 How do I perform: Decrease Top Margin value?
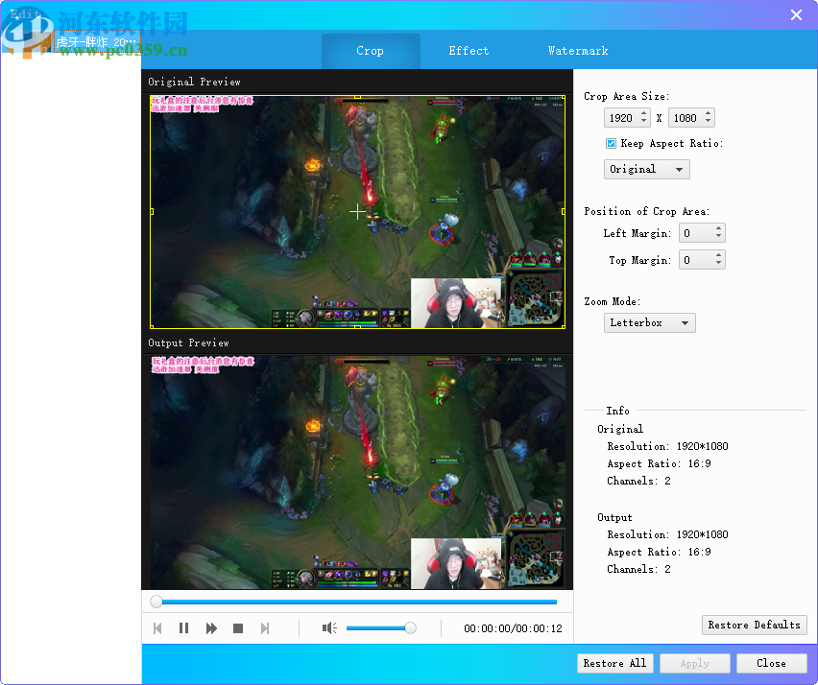tap(718, 264)
